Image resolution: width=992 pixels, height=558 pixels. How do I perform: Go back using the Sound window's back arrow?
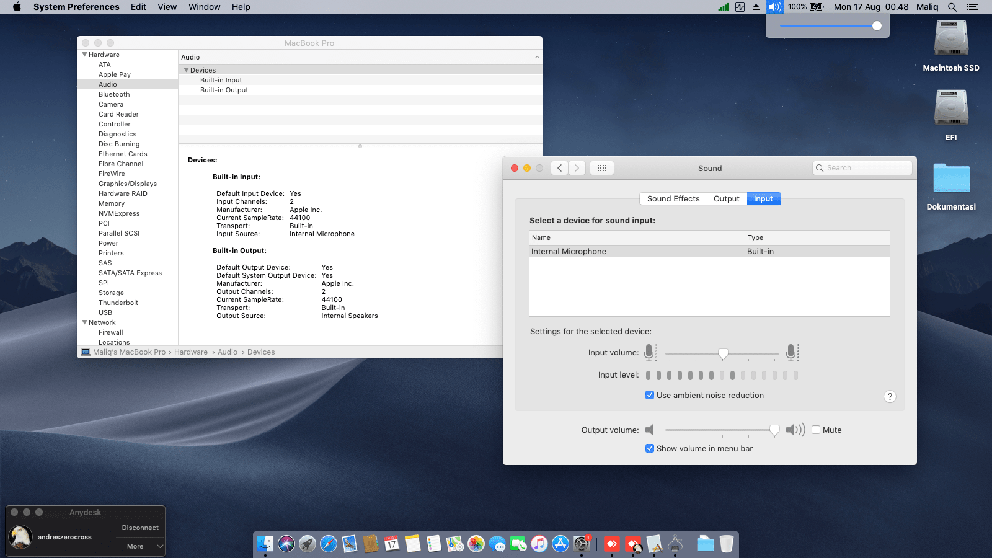coord(559,168)
